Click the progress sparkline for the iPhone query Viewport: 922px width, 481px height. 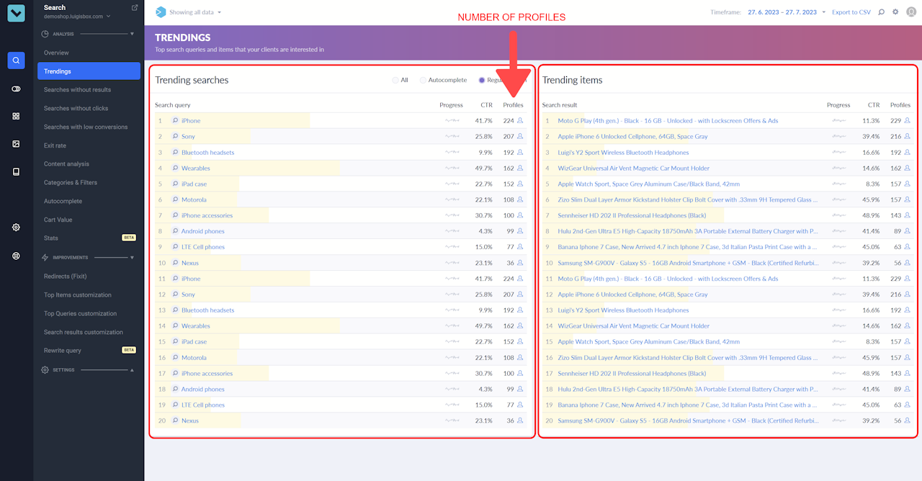[452, 121]
